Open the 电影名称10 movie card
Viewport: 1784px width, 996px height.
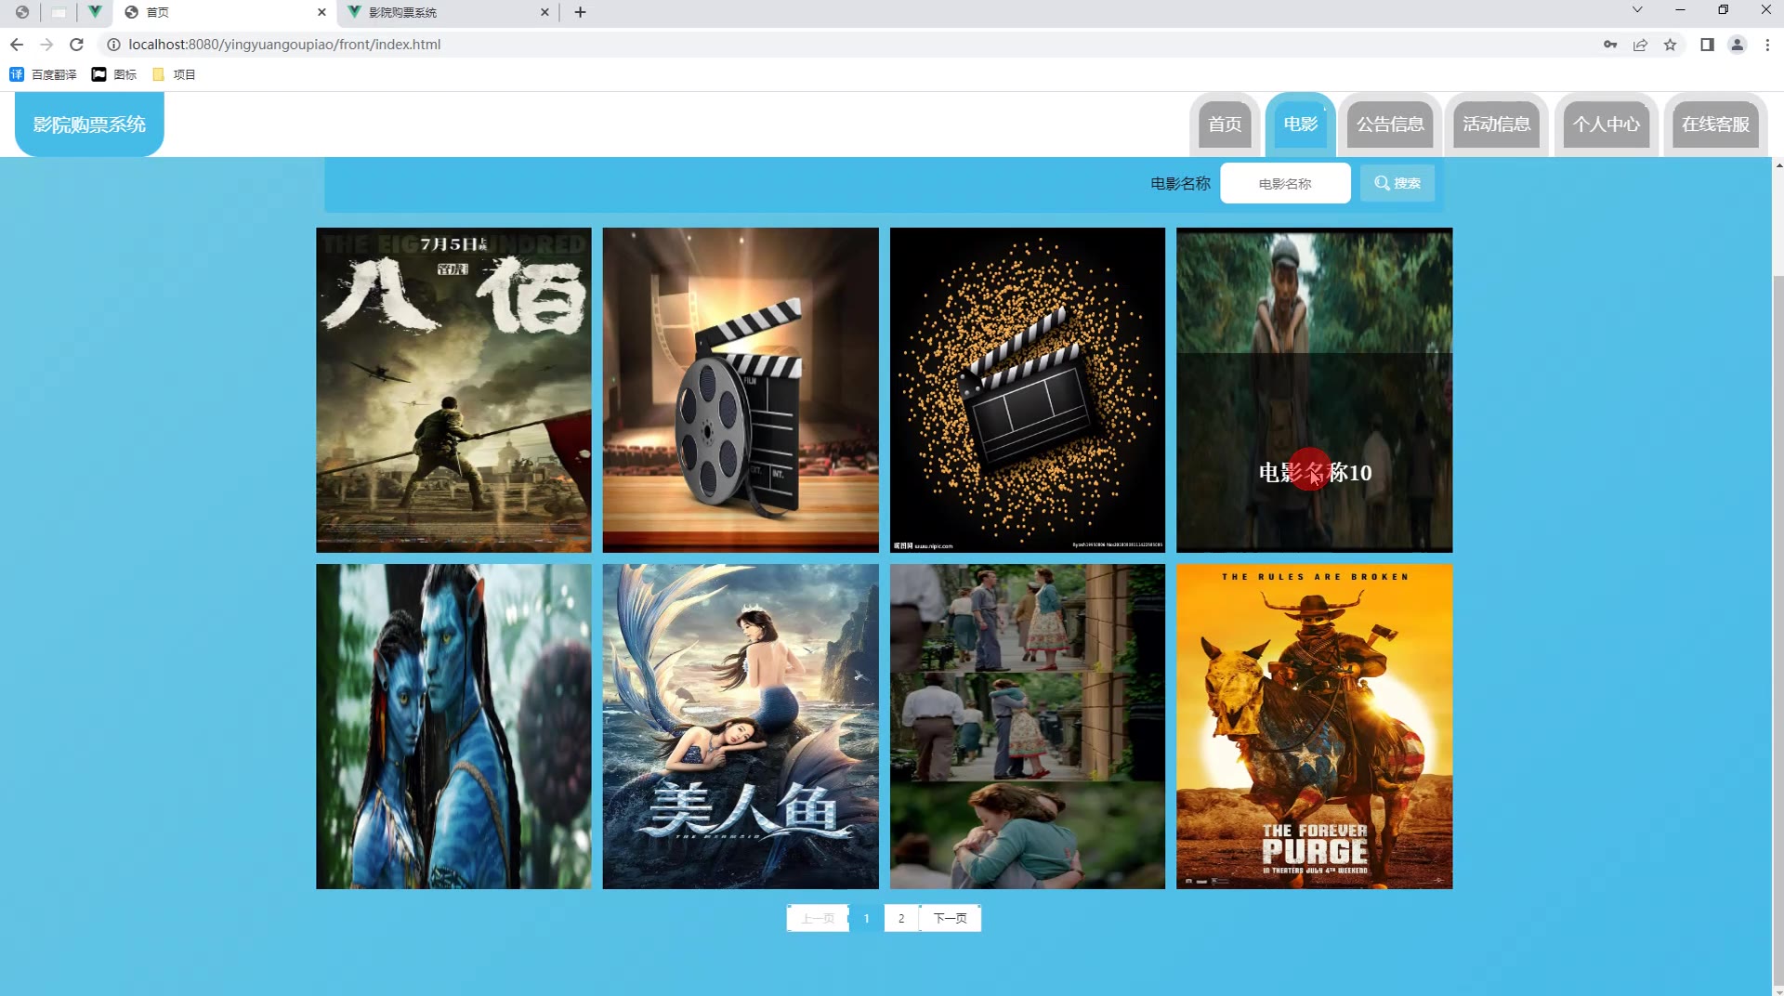pyautogui.click(x=1314, y=390)
